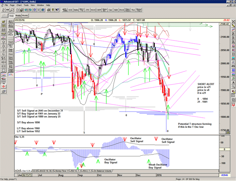The height and width of the screenshot is (181, 236).
Task: Toggle the Mov Avg study button
Action: 11,46
